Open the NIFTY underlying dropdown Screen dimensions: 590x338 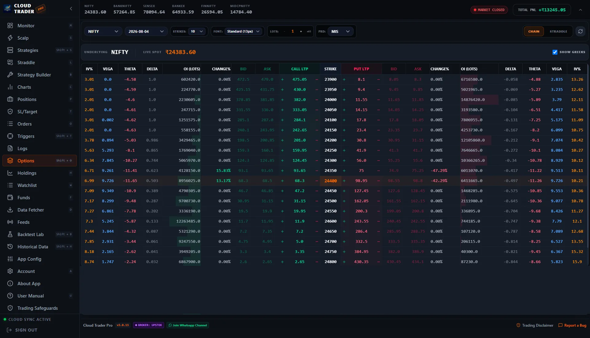(103, 31)
